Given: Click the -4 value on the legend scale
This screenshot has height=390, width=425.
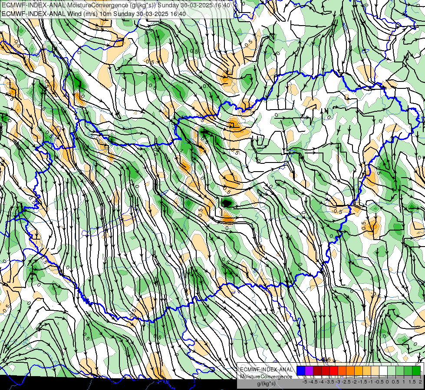Looking at the screenshot, I should point(321,382).
